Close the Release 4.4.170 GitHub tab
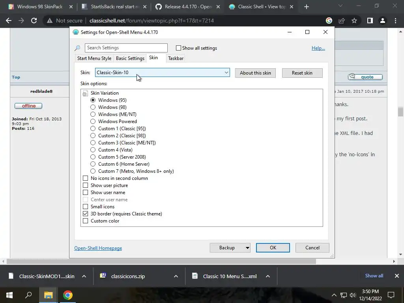404x303 pixels. point(218,7)
